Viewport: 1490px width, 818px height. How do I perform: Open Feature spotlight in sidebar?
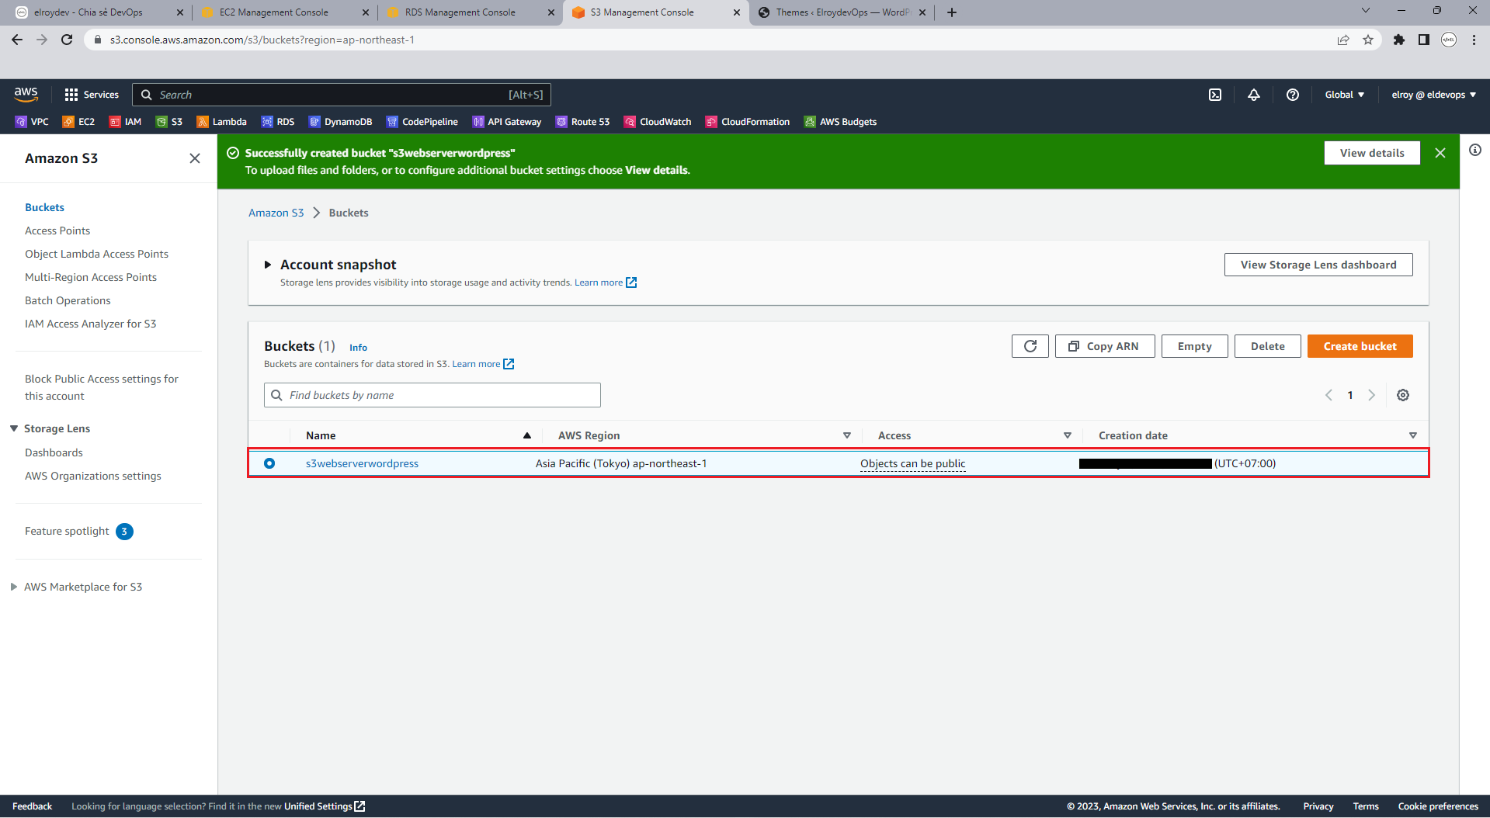(x=78, y=531)
